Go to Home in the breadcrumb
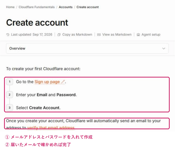 coord(10,7)
